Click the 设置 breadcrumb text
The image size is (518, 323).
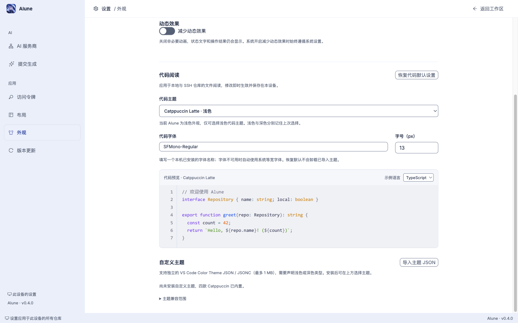(106, 9)
